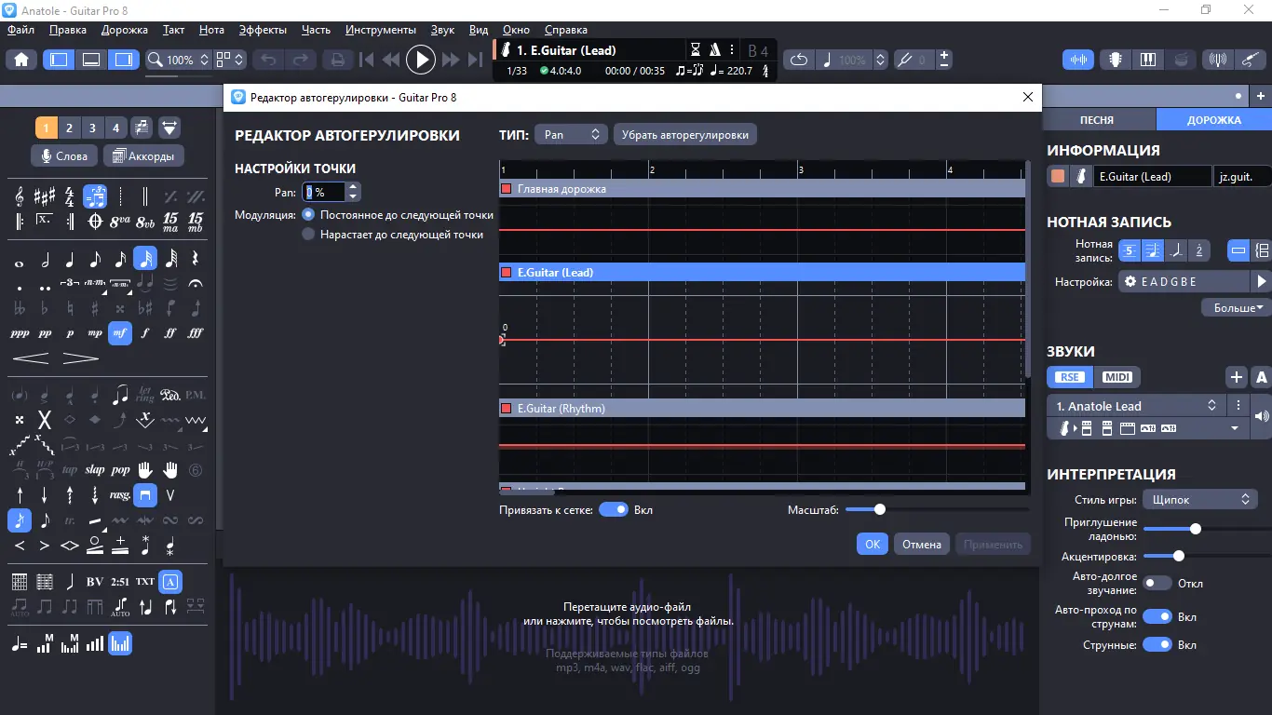Click the play button in the toolbar
The height and width of the screenshot is (715, 1272).
tap(421, 60)
